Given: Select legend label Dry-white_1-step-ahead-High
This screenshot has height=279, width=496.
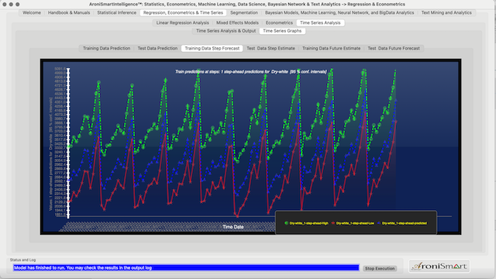Looking at the screenshot, I should point(308,223).
